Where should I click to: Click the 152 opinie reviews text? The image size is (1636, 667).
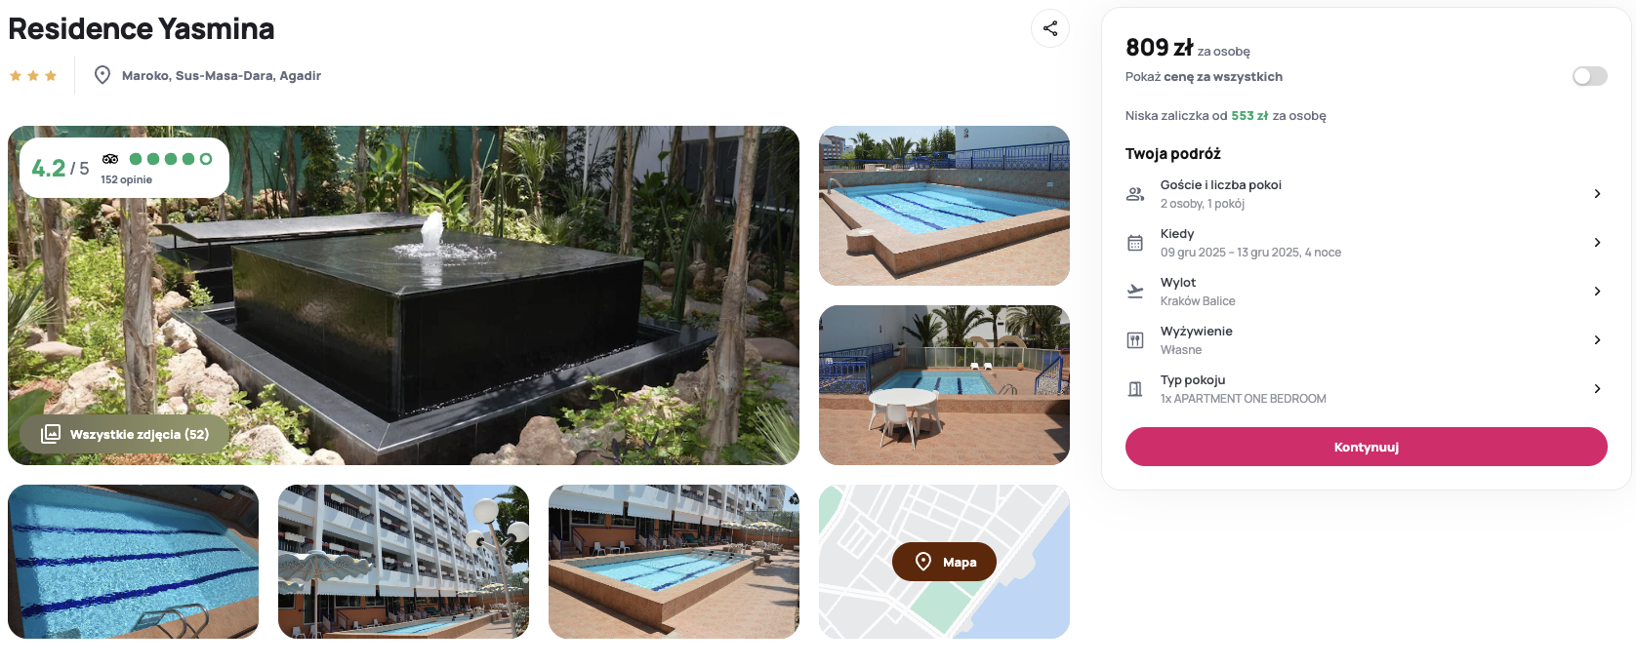click(127, 179)
